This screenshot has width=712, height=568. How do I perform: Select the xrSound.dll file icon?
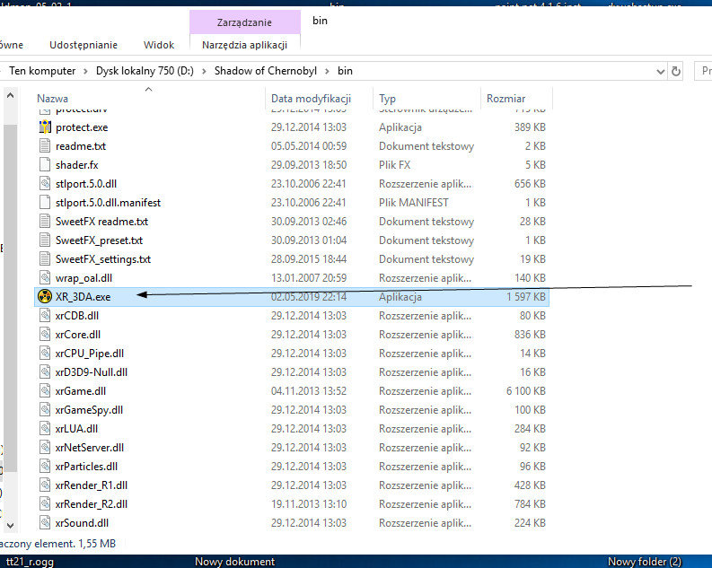tap(45, 523)
